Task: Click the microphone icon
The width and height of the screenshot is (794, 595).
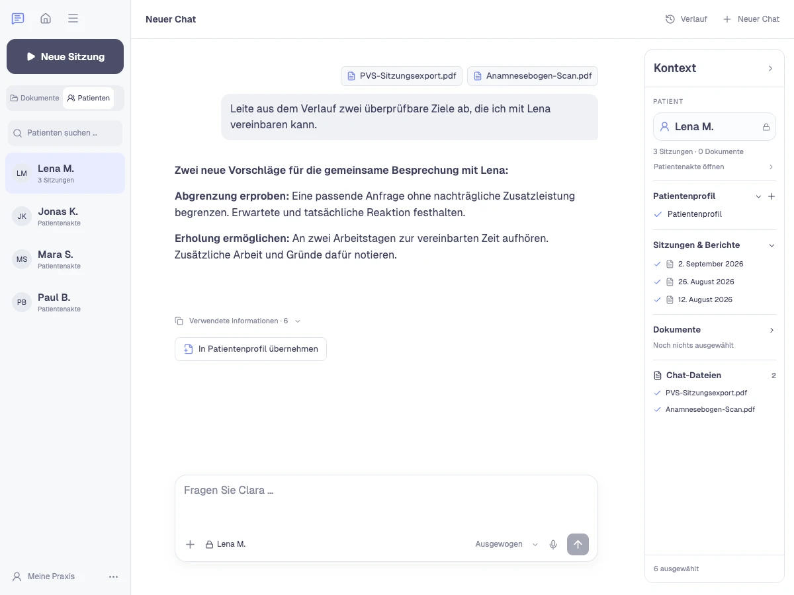Action: pos(553,544)
